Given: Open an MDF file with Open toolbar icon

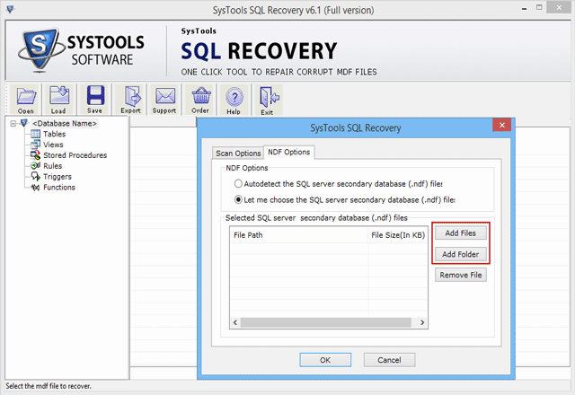Looking at the screenshot, I should [x=26, y=100].
